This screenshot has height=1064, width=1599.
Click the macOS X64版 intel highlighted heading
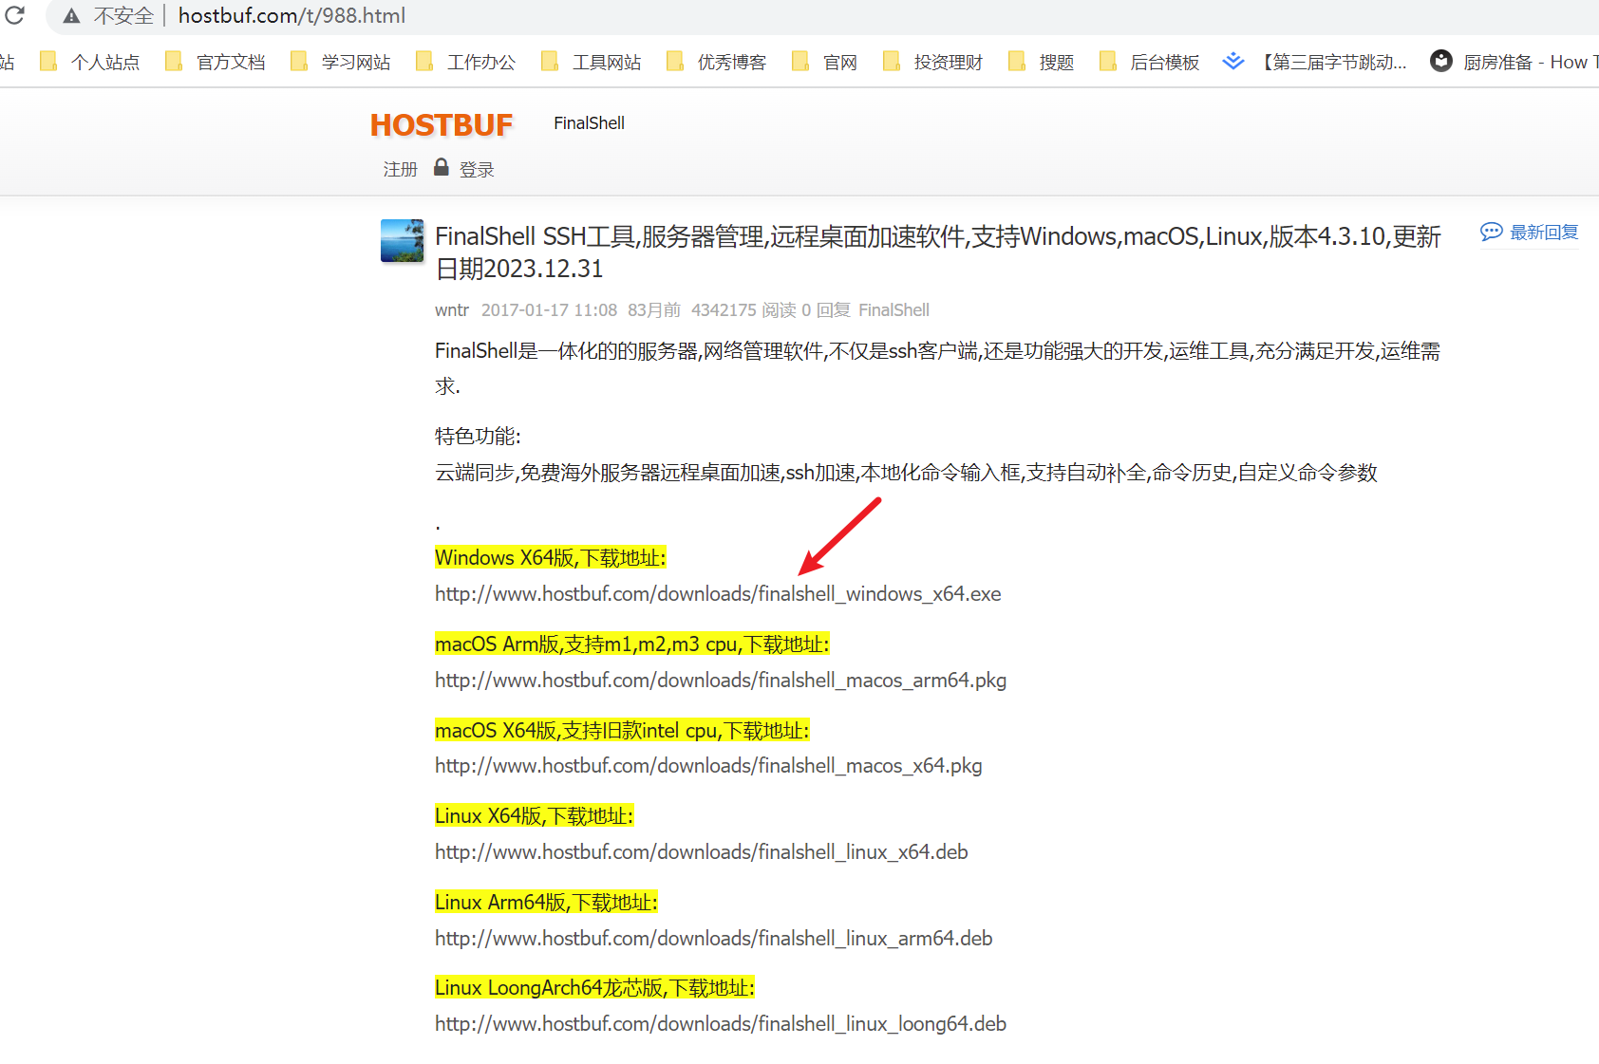pyautogui.click(x=622, y=731)
